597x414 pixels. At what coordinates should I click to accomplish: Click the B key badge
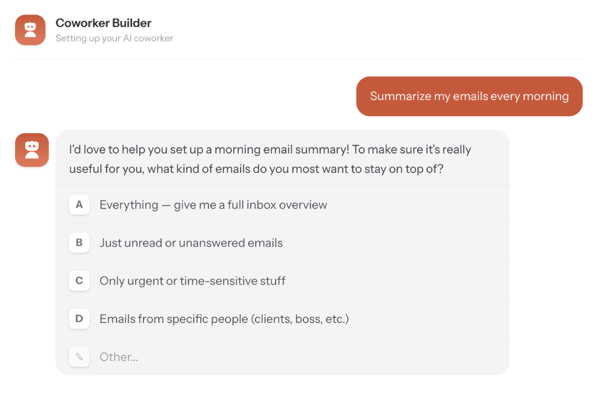tap(79, 243)
